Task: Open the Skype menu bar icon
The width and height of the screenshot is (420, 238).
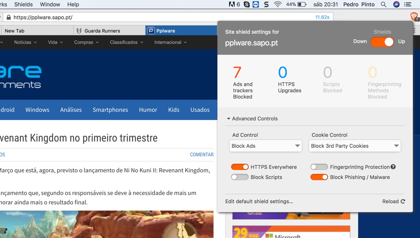Action: click(247, 4)
